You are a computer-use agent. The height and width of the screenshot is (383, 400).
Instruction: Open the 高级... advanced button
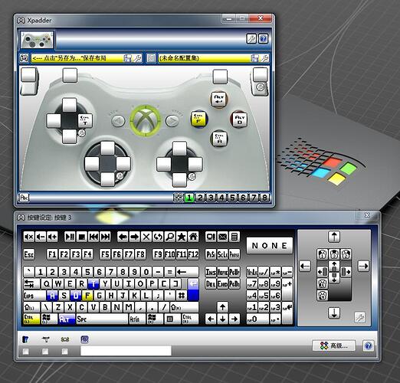[x=334, y=345]
